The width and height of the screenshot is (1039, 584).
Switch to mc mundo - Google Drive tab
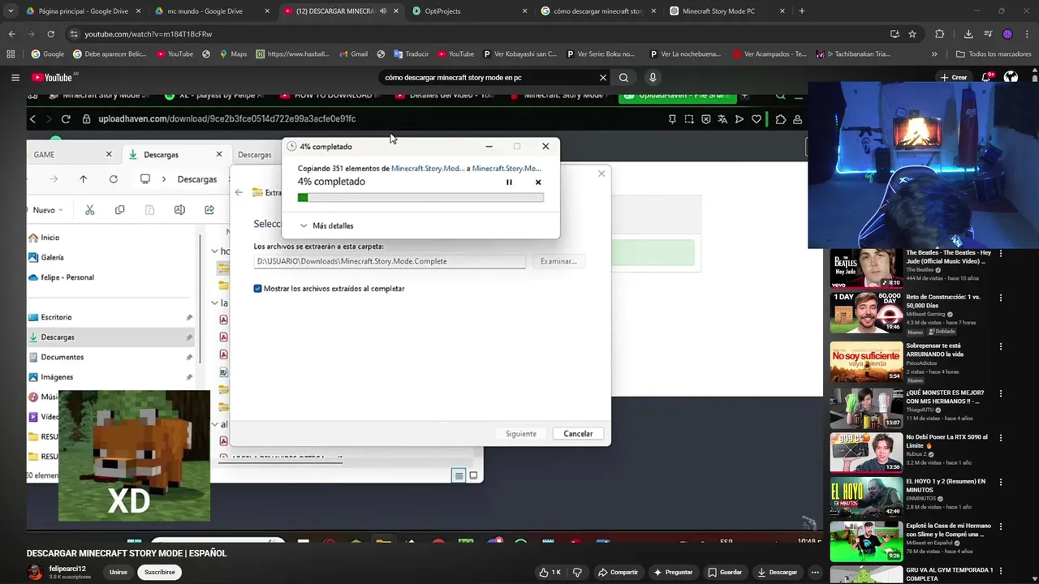tap(211, 11)
